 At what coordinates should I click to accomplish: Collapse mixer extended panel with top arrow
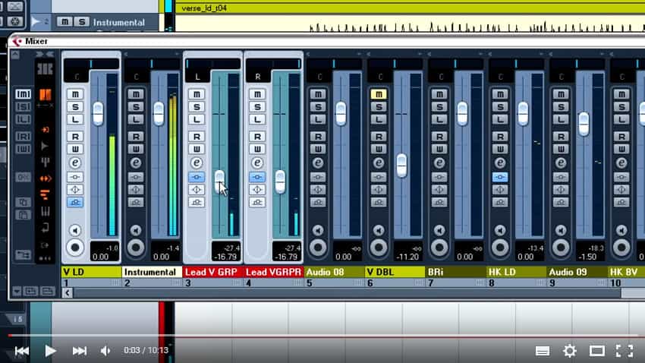click(15, 55)
